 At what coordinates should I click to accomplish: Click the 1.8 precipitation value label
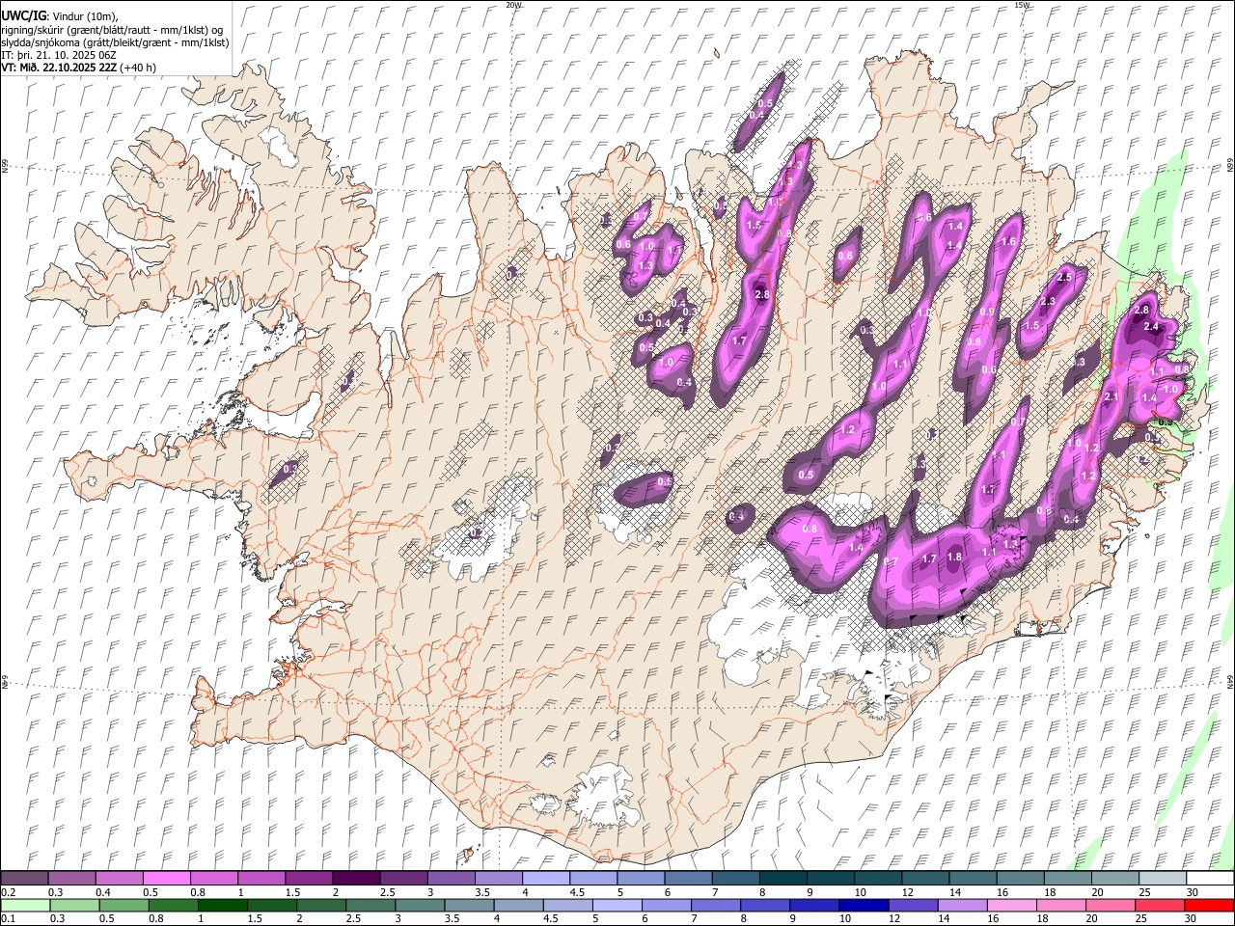(955, 557)
